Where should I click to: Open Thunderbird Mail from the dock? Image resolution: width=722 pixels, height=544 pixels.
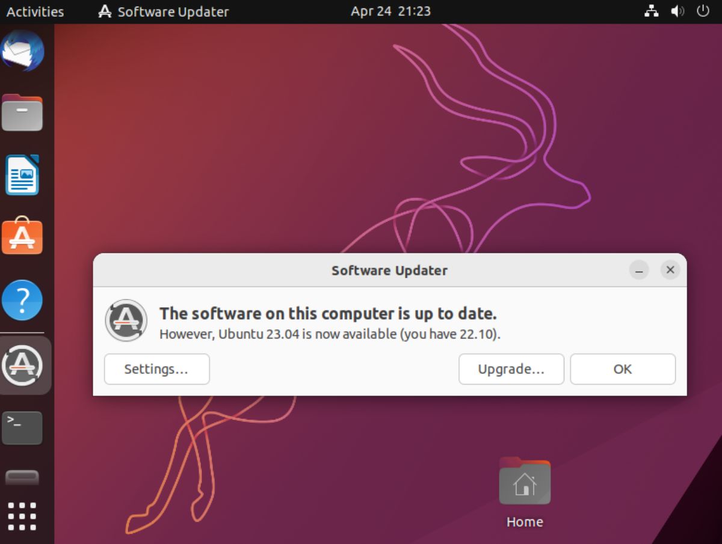point(22,51)
